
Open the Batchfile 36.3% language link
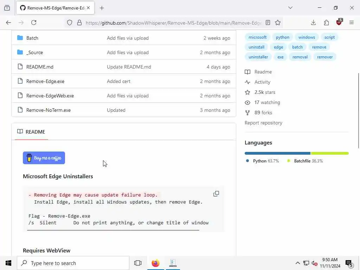305,161
